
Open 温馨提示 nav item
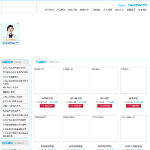131,10
